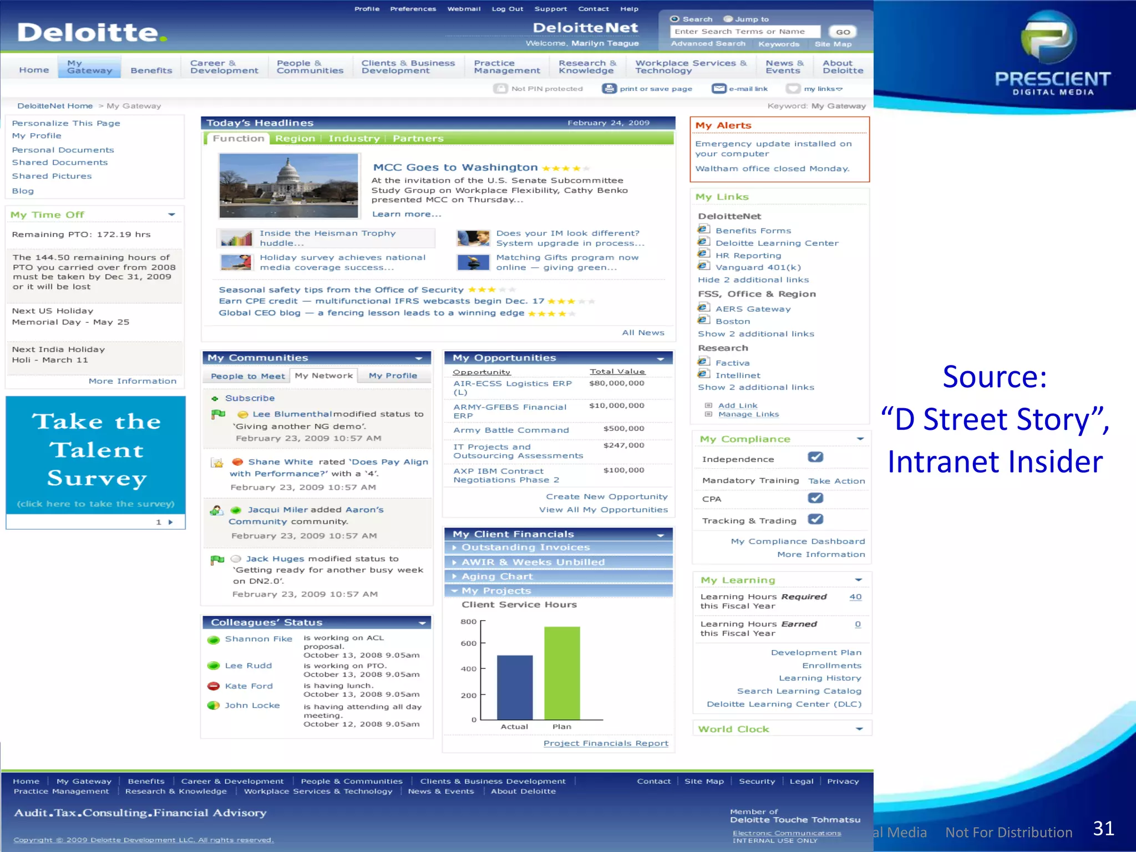Click Lee Rudd's green status icon
The image size is (1136, 852).
214,666
